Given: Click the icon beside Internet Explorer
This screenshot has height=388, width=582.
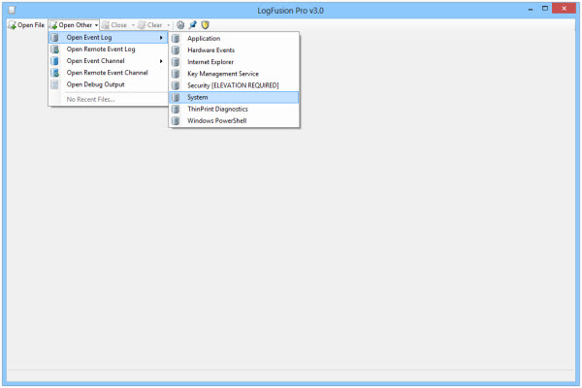Looking at the screenshot, I should tap(176, 62).
